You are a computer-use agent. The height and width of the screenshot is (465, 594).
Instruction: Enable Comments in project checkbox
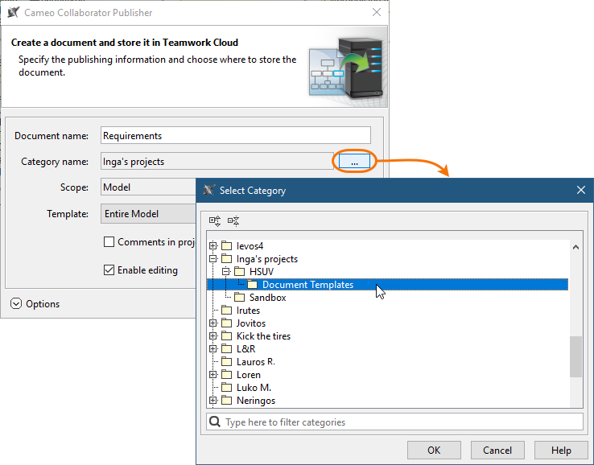click(x=109, y=241)
